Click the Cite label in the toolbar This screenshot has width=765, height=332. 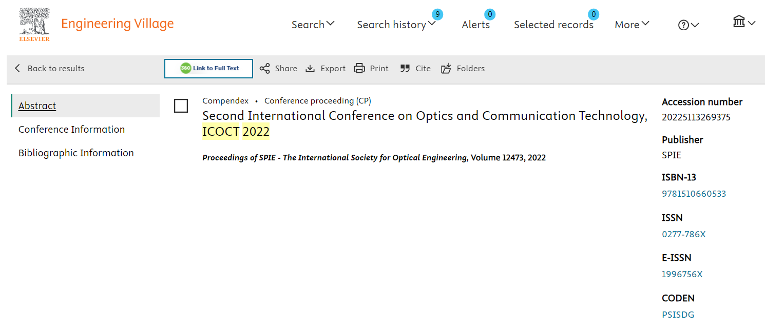pyautogui.click(x=423, y=69)
